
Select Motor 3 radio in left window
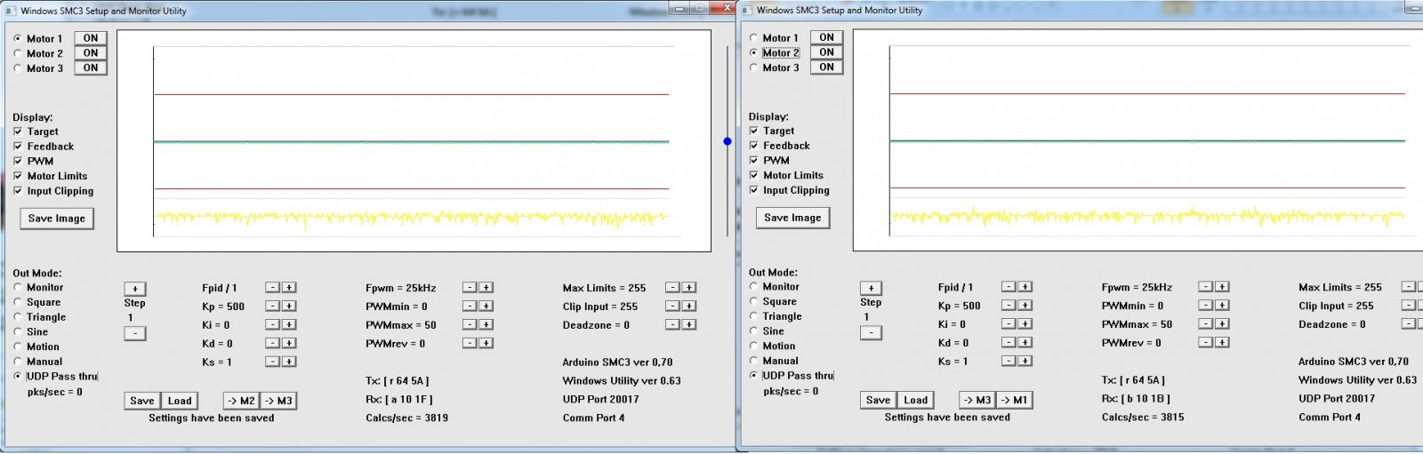18,68
